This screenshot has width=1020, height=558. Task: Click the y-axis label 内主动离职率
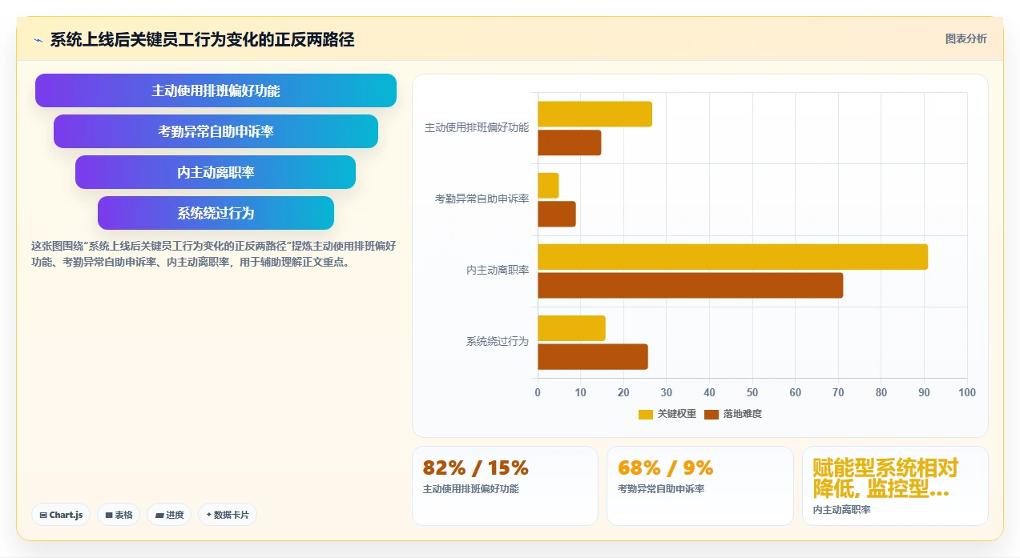click(x=498, y=270)
